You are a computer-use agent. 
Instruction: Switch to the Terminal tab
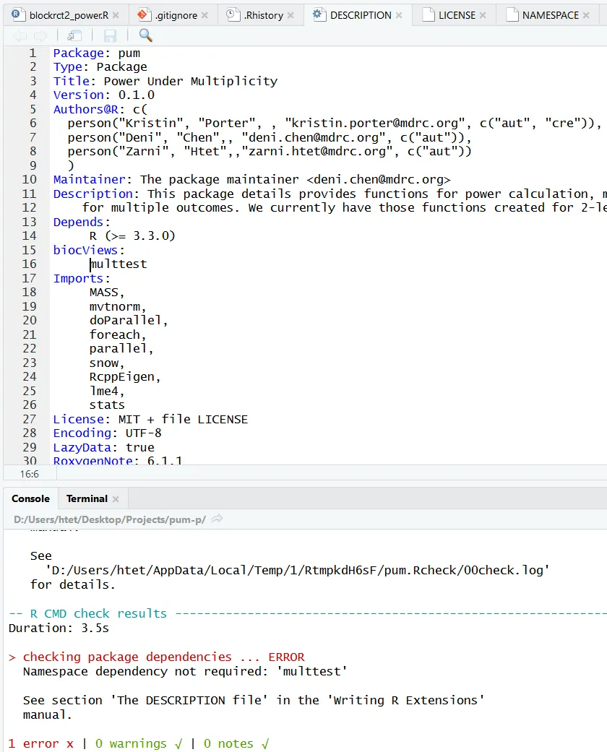click(87, 498)
